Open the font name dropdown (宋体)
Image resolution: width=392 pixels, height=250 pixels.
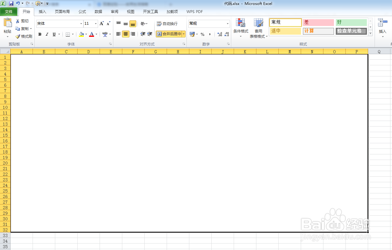pyautogui.click(x=81, y=24)
